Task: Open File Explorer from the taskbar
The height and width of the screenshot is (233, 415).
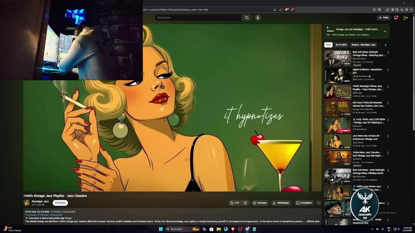Action: pos(219,229)
